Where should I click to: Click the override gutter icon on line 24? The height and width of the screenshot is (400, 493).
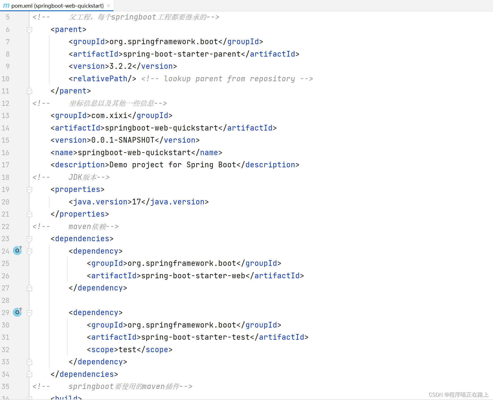click(18, 251)
